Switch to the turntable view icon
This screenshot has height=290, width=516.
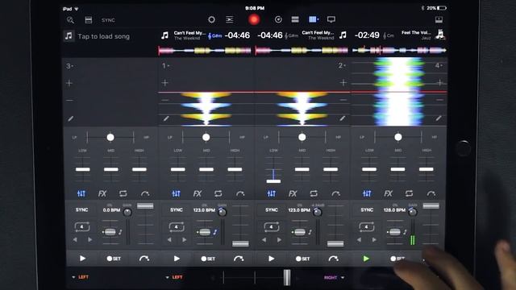[x=278, y=19]
